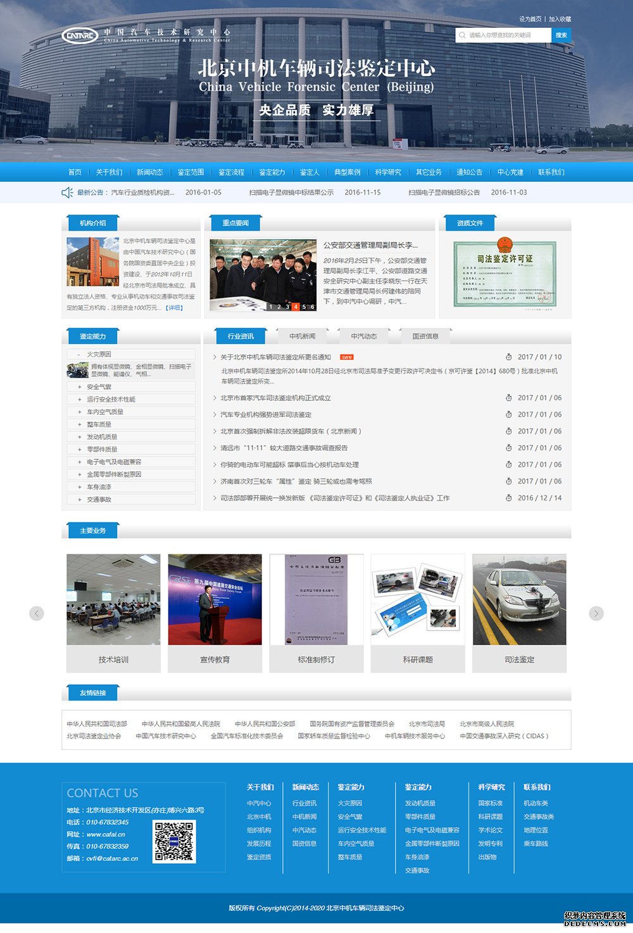The image size is (633, 933).
Task: Open 中心党建 in the navigation bar
Action: tap(510, 172)
